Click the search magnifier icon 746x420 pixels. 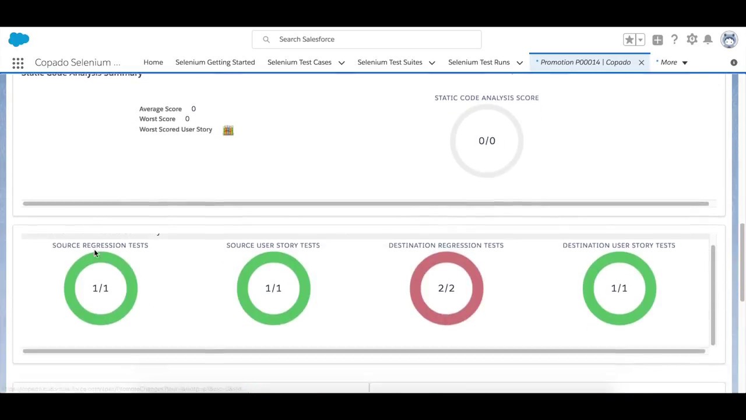[x=266, y=39]
